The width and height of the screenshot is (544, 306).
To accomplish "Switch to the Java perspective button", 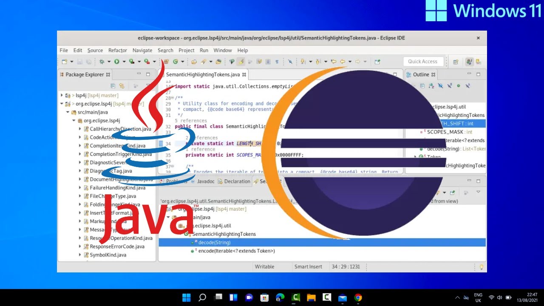I will pyautogui.click(x=469, y=62).
